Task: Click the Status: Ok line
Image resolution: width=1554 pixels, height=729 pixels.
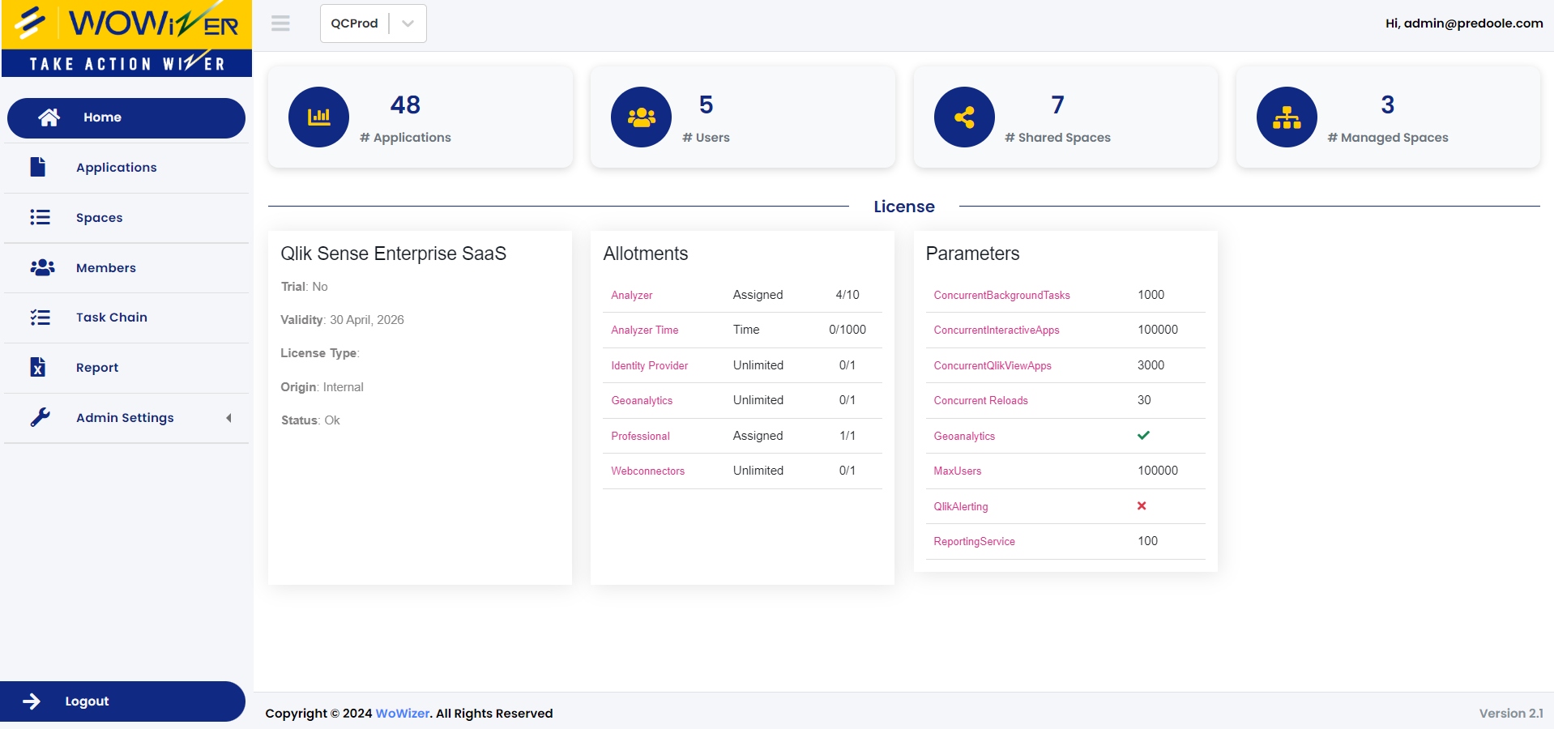Action: [310, 420]
